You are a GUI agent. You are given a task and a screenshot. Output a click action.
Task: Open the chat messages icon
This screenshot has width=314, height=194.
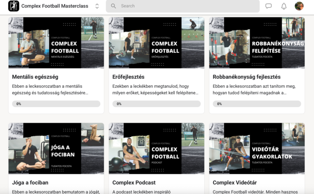pyautogui.click(x=268, y=6)
